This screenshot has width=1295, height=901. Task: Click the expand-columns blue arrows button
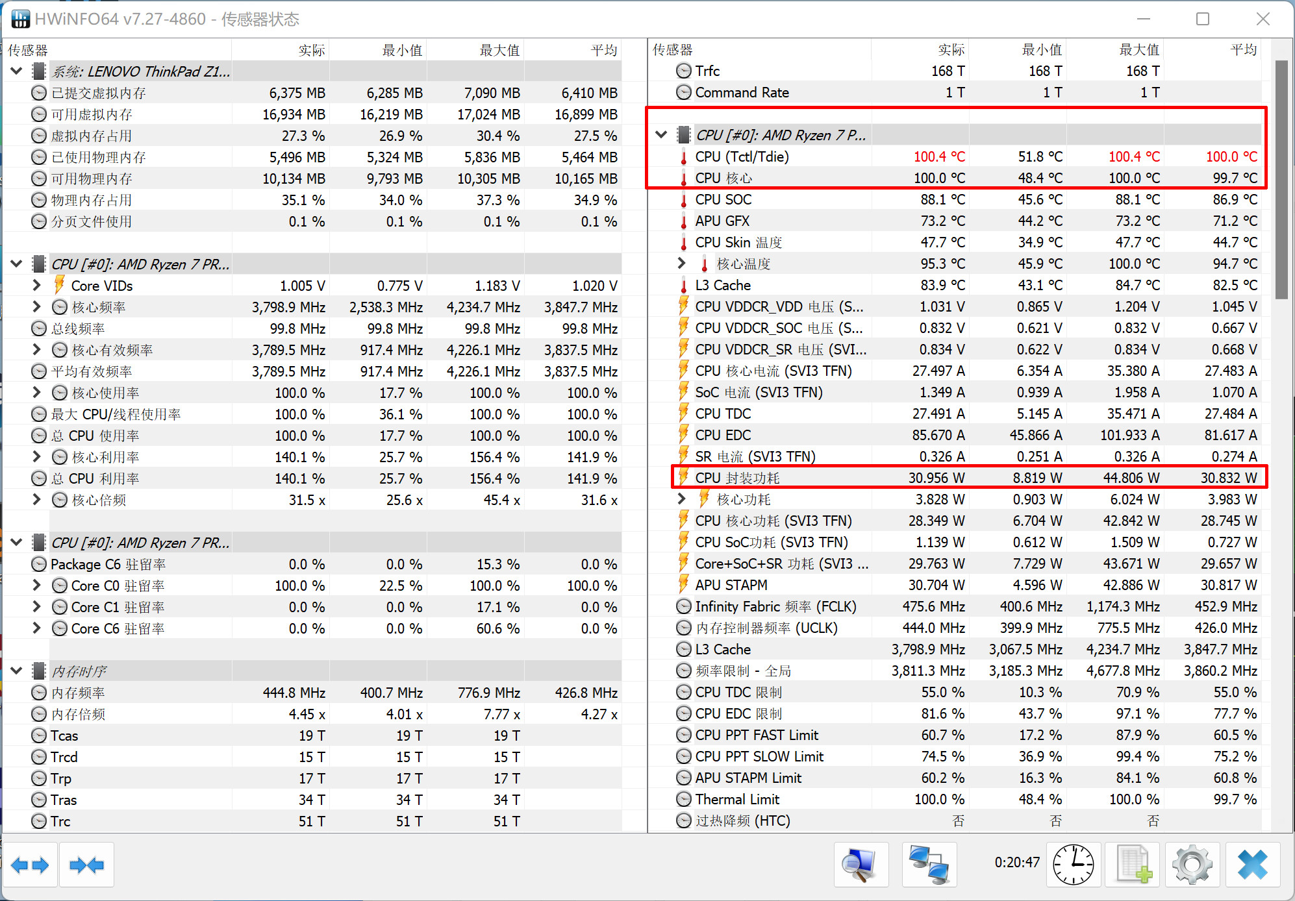[30, 865]
